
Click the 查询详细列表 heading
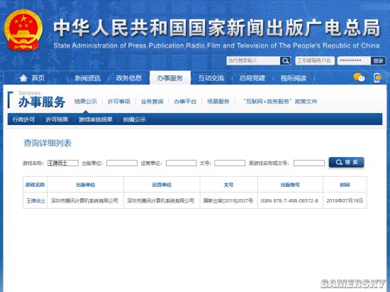point(48,143)
